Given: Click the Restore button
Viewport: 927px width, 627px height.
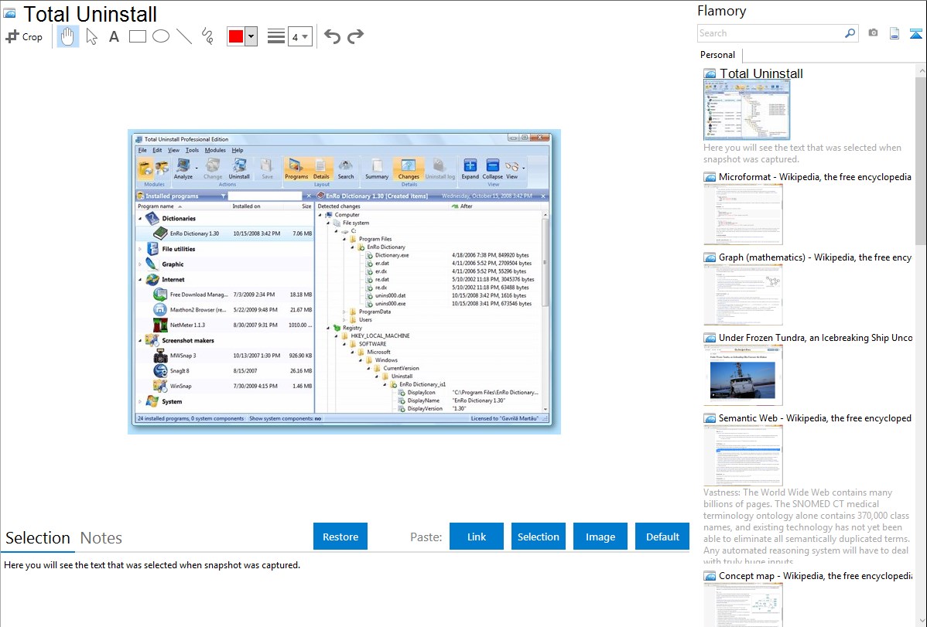Looking at the screenshot, I should (340, 537).
